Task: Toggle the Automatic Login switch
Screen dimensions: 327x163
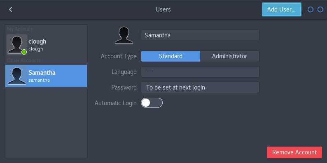Action: tap(152, 103)
